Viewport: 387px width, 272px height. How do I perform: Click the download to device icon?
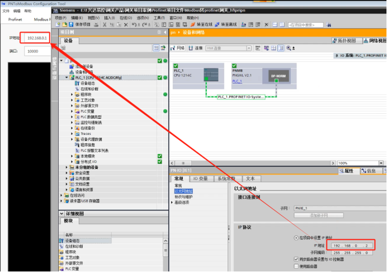click(164, 25)
